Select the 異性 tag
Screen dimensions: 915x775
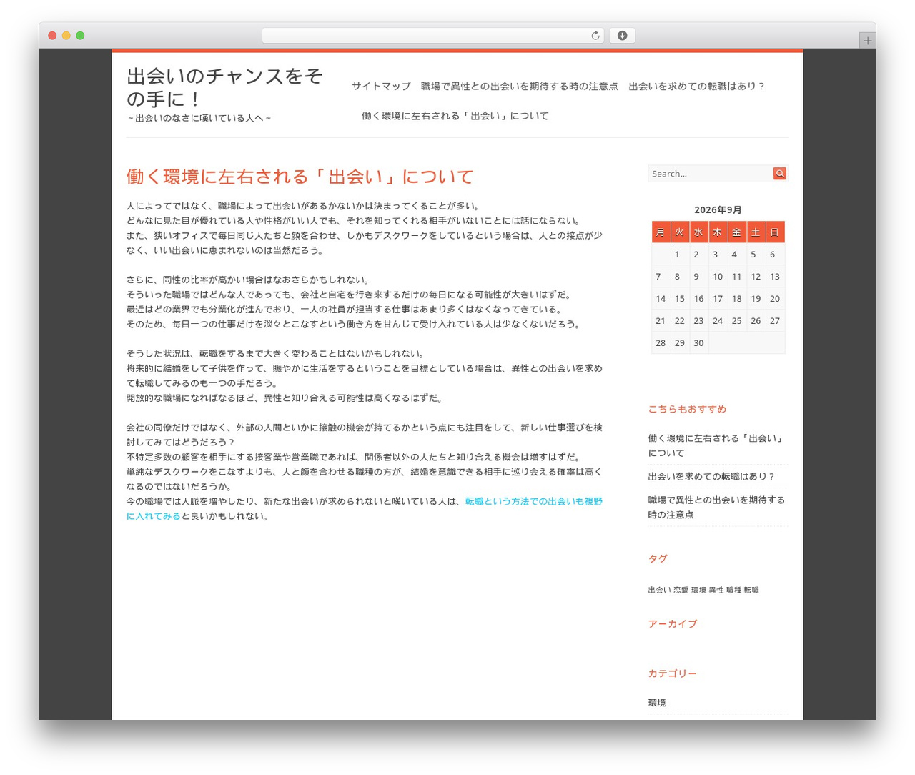(x=716, y=590)
